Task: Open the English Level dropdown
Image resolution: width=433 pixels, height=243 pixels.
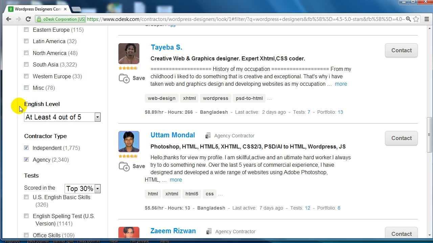Action: point(62,117)
